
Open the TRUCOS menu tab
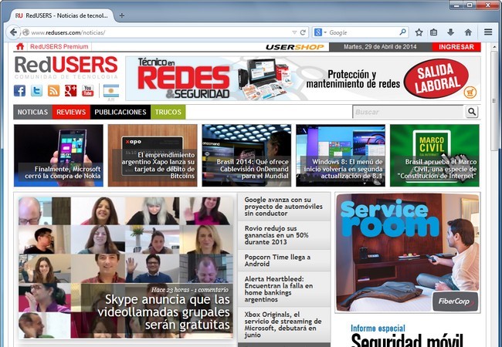pyautogui.click(x=168, y=112)
